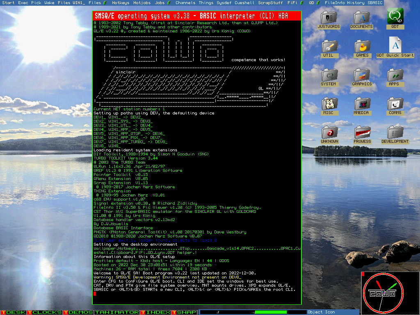420x315 pixels.
Task: Open Files WIN1_ in top bar
Action: click(x=71, y=3)
